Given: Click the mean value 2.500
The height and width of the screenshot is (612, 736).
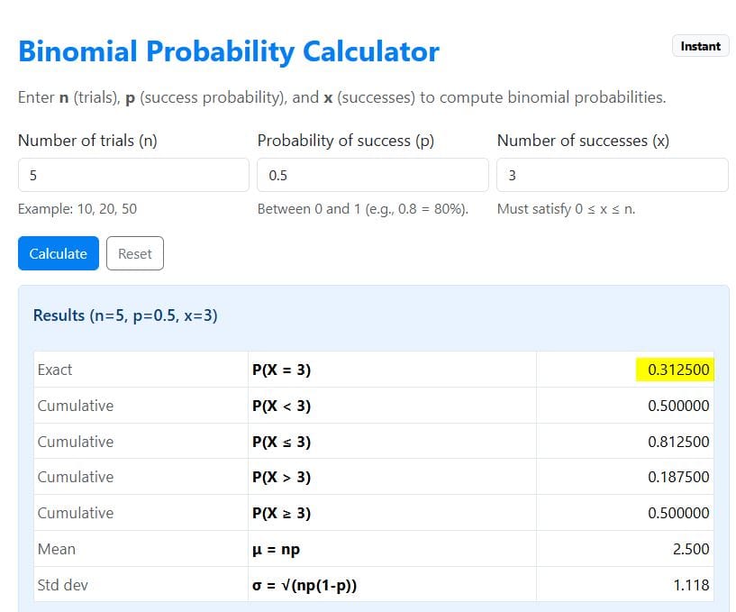Looking at the screenshot, I should (x=693, y=549).
